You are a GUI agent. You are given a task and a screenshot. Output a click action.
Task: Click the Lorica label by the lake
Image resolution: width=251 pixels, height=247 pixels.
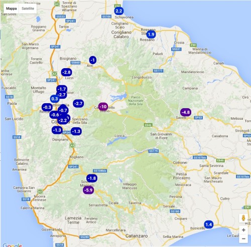[119, 136]
